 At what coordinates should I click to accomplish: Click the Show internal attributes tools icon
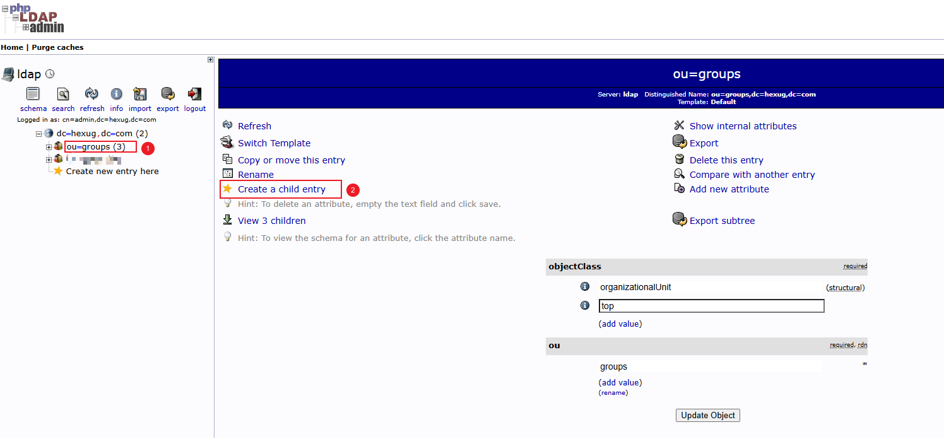pyautogui.click(x=680, y=126)
